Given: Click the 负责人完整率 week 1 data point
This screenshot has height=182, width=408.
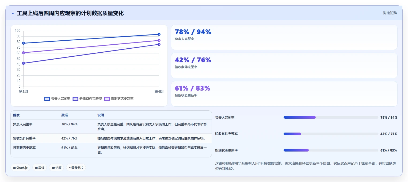Looking at the screenshot, I should (24, 43).
